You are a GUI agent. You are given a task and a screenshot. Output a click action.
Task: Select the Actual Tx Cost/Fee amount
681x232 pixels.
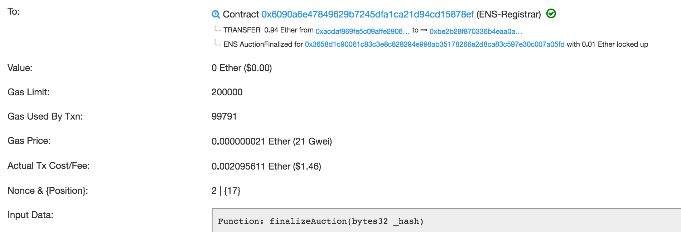coord(267,166)
